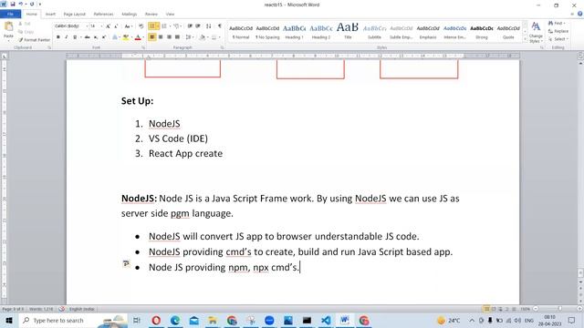Click the Change Styles icon
Viewport: 584px width, 328px height.
pyautogui.click(x=536, y=32)
